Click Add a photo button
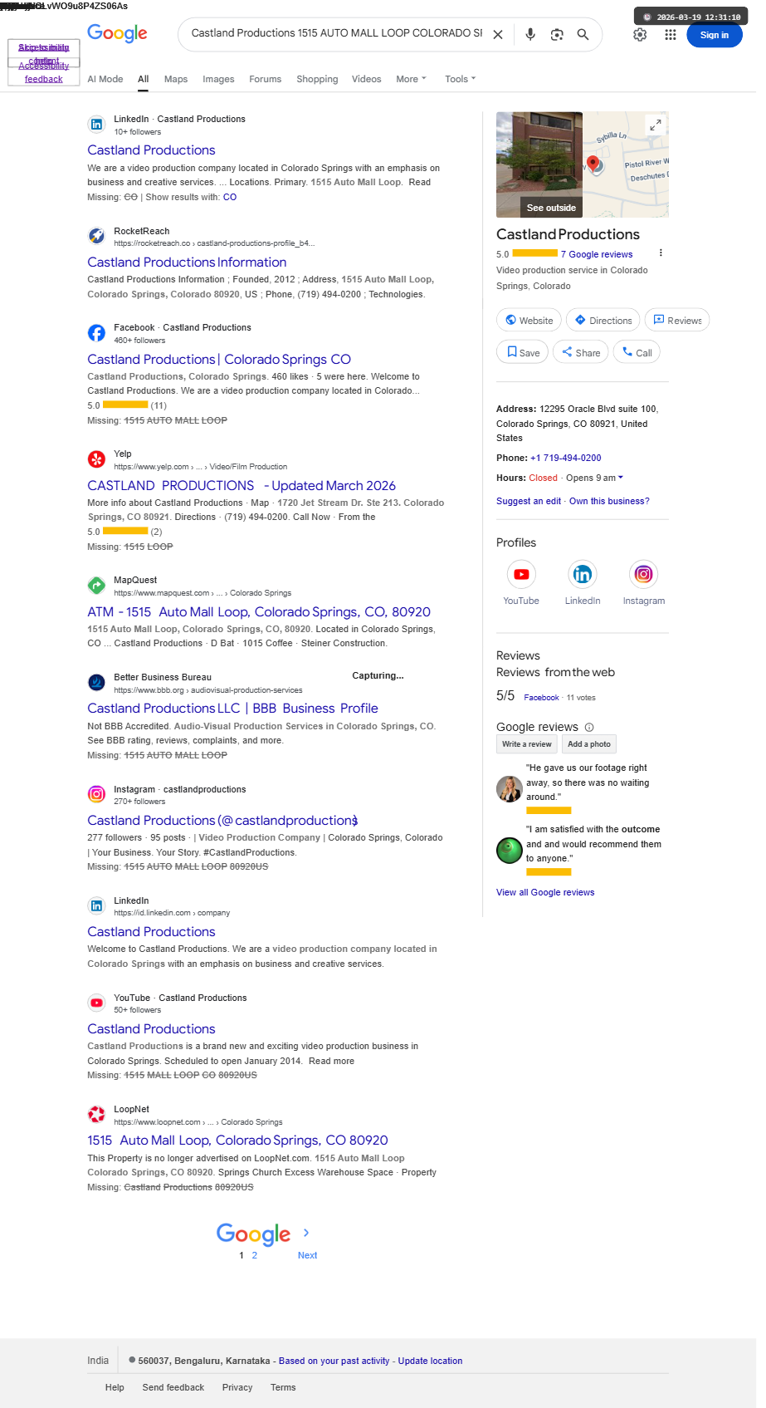Image resolution: width=766 pixels, height=1408 pixels. (589, 744)
